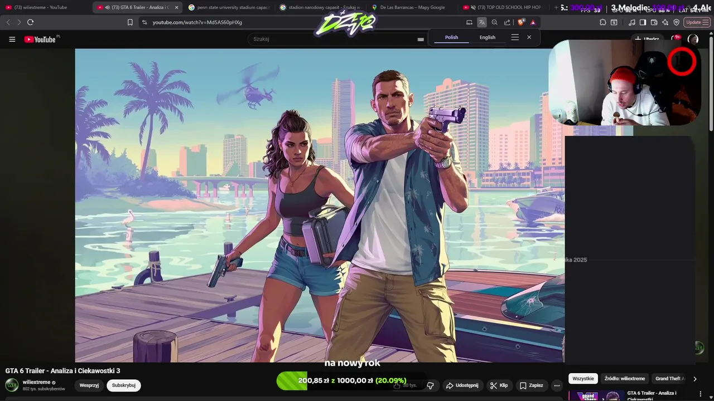Viewport: 714px width, 401px height.
Task: Click the Zapisz save button
Action: pyautogui.click(x=531, y=385)
